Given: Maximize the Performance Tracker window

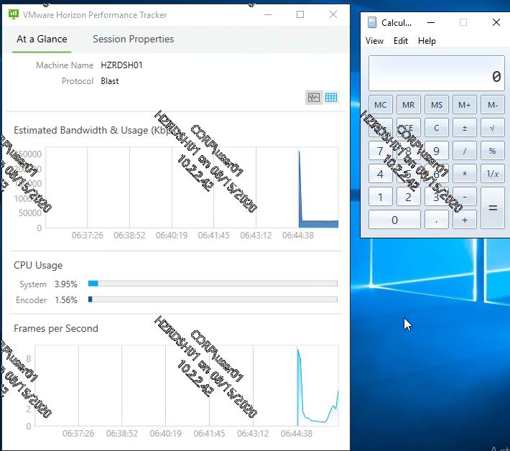Looking at the screenshot, I should (x=300, y=14).
